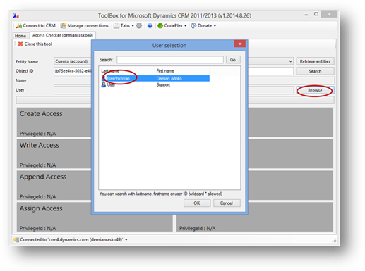Open the connection status dropdown arrow
The height and width of the screenshot is (271, 365).
[x=126, y=240]
